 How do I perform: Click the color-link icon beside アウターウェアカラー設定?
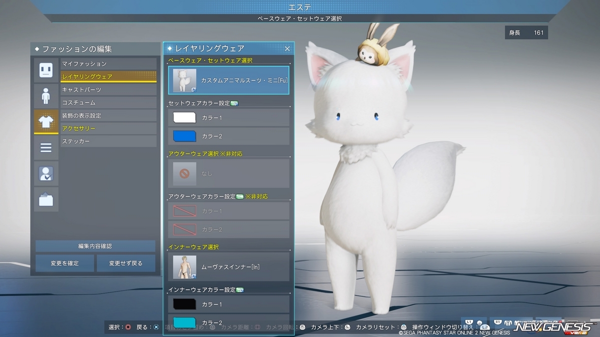(239, 197)
